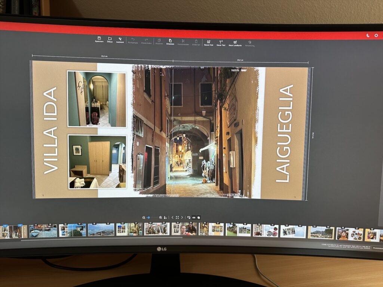Click the Speichern save icon
This screenshot has height=287, width=383.
click(99, 39)
